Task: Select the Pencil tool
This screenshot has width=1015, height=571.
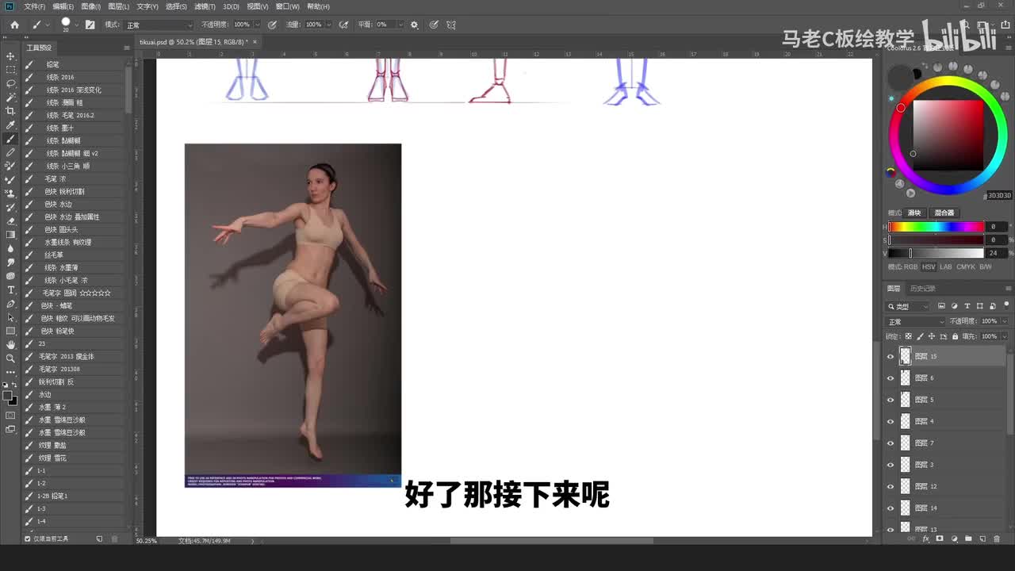Action: click(x=10, y=152)
